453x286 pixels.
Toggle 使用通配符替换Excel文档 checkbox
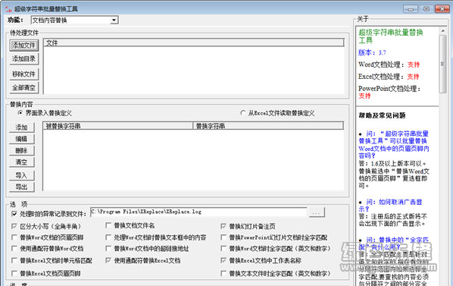pos(108,260)
